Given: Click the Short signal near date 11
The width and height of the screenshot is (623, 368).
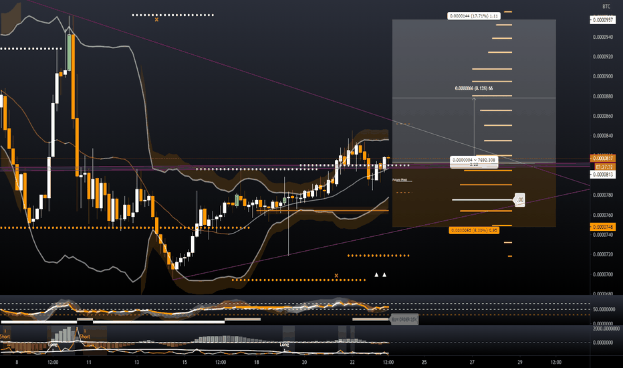Looking at the screenshot, I should click(x=85, y=337).
